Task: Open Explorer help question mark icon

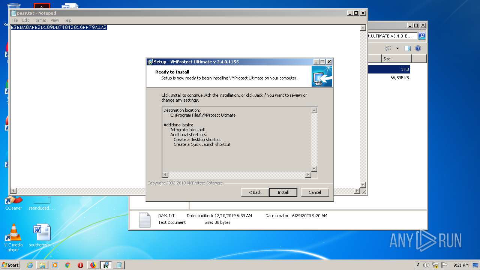Action: [418, 48]
